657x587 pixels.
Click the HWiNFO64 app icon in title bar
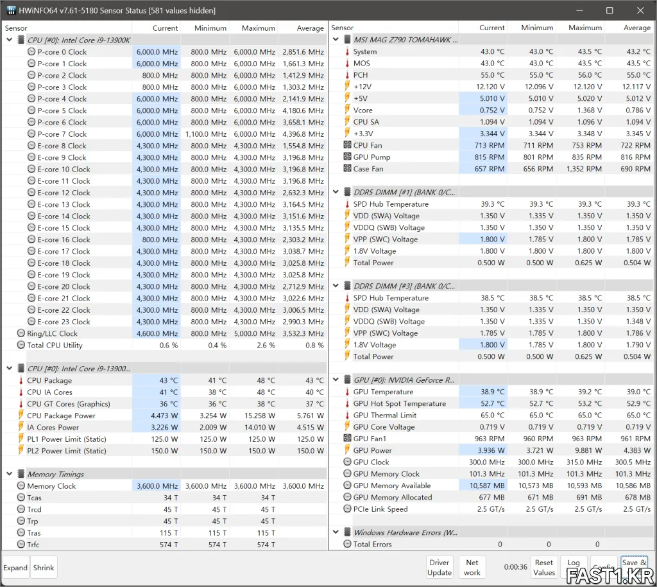click(10, 10)
